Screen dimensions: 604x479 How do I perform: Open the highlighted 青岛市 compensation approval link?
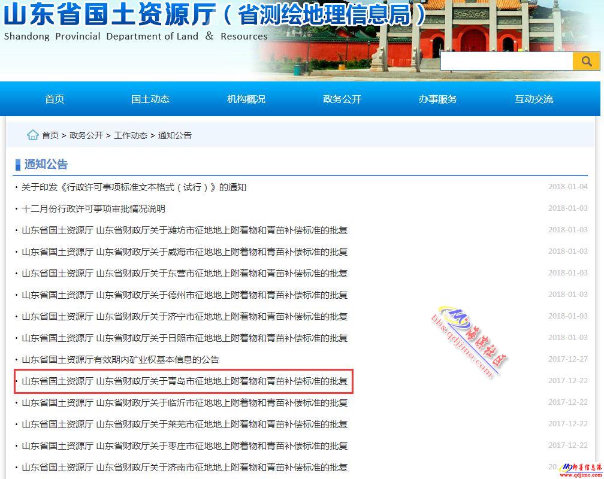point(185,381)
